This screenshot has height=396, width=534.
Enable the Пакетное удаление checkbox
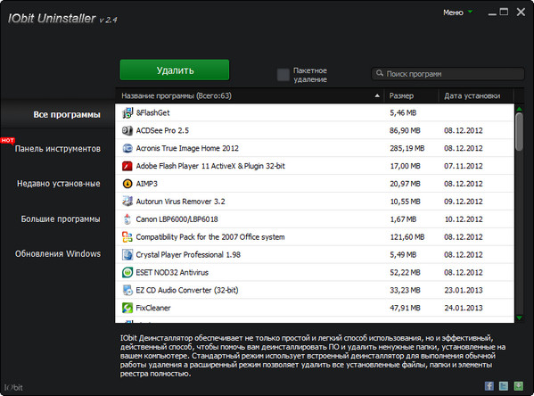283,75
